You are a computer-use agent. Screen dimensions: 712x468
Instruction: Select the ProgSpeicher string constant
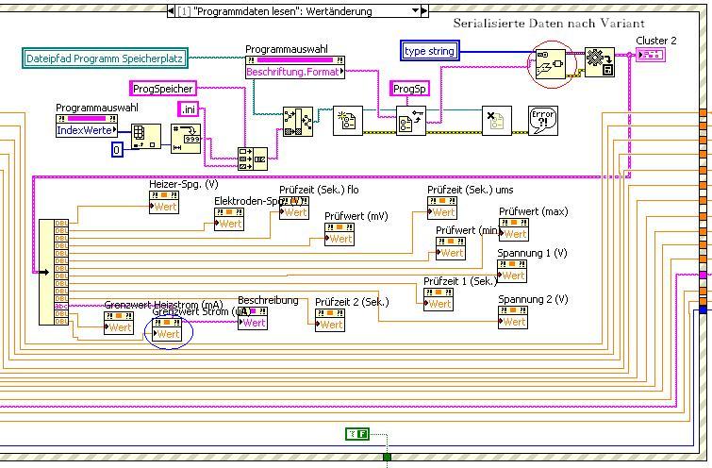(163, 89)
